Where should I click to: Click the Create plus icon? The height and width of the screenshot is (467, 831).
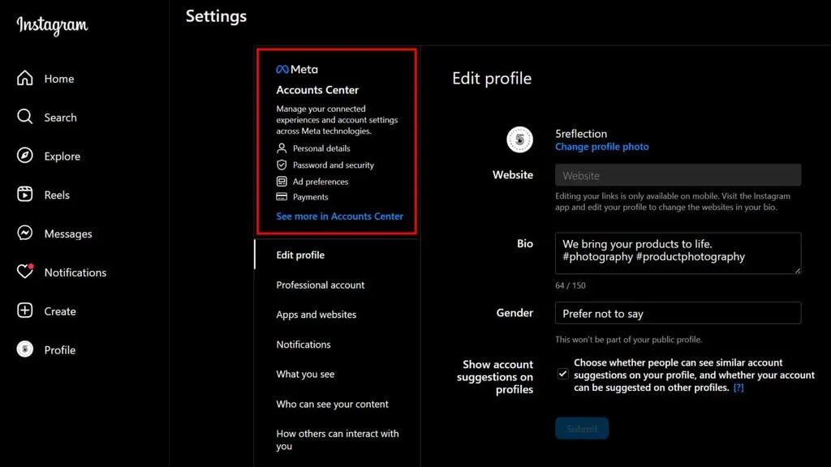point(25,311)
